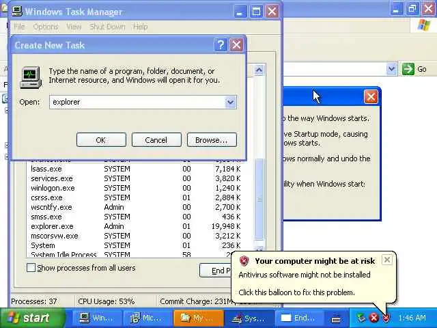Click the CPU Usage: 53% status entry

coord(107,301)
